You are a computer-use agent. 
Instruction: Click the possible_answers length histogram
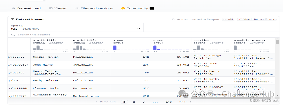pos(251,48)
